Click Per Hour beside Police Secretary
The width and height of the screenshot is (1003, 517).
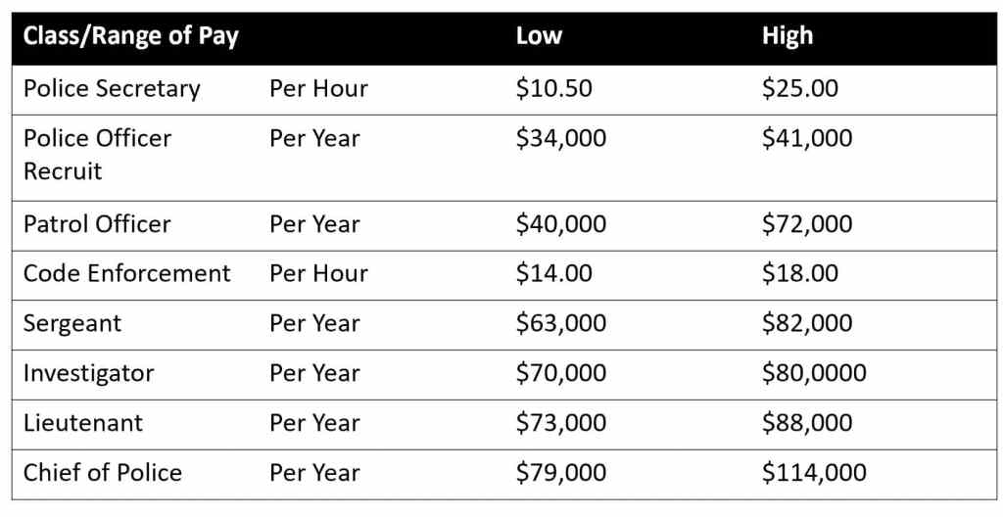pos(318,88)
